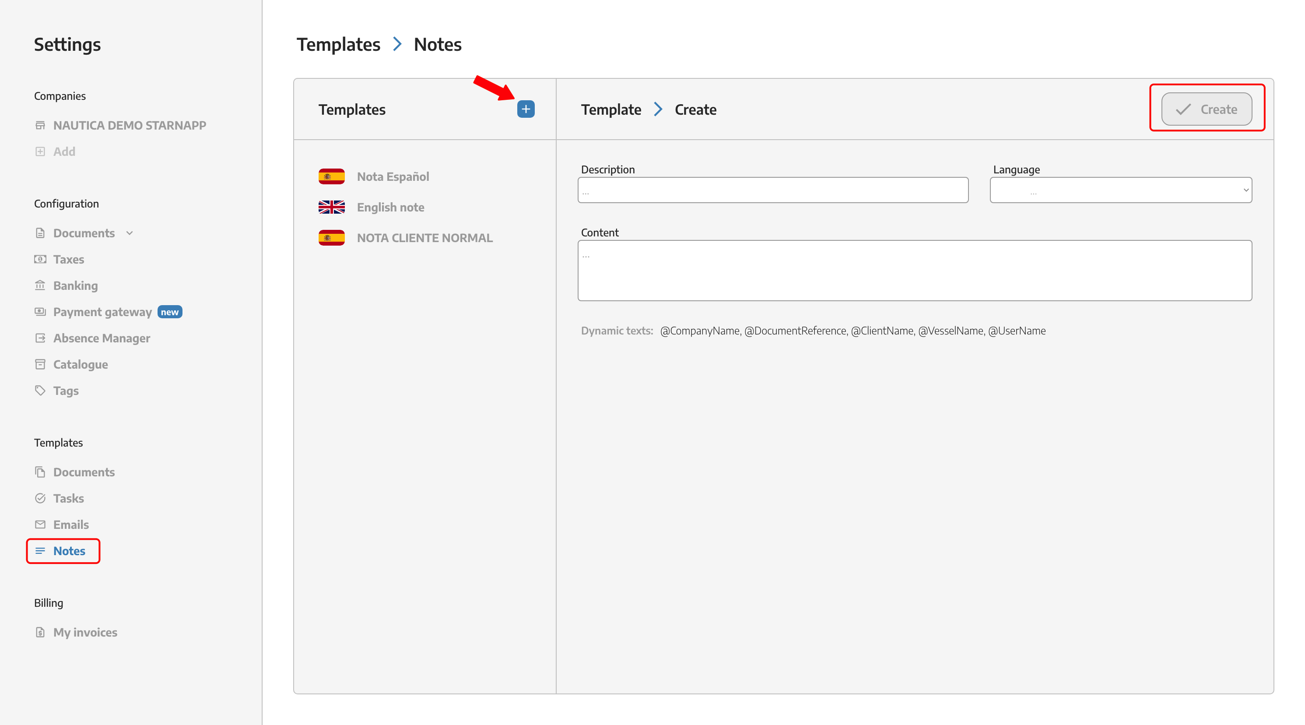This screenshot has height=725, width=1305.
Task: Click the invoice icon beside My invoices
Action: [x=40, y=632]
